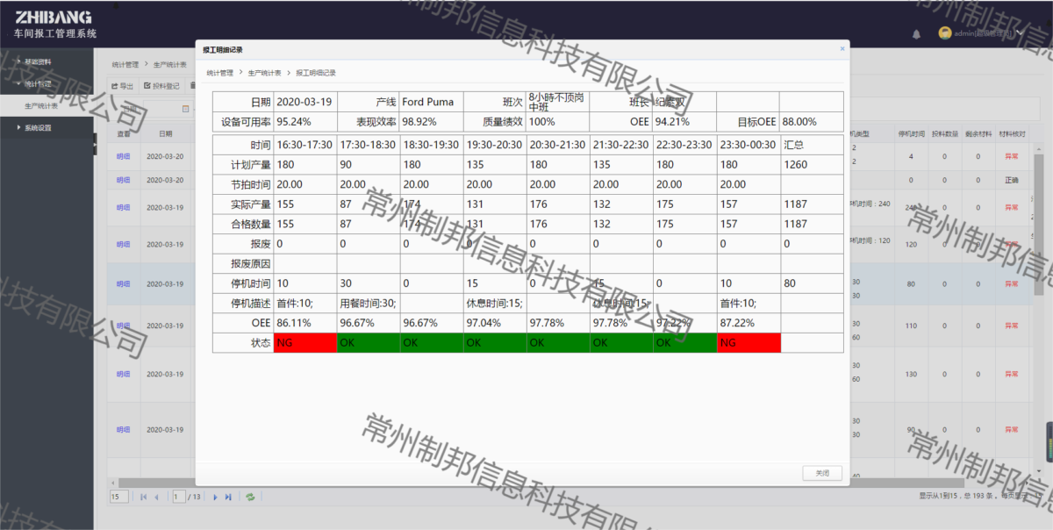This screenshot has height=530, width=1053.
Task: Click the admin user avatar
Action: [x=944, y=32]
